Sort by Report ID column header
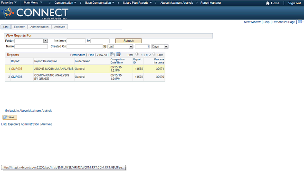 (x=137, y=61)
